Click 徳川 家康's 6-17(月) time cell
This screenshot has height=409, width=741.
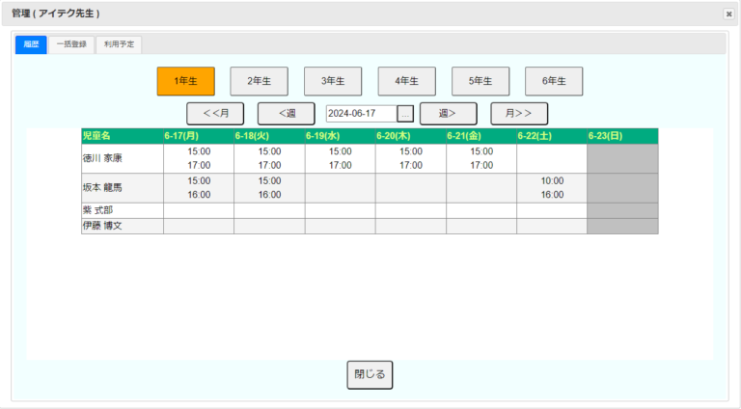click(x=199, y=158)
